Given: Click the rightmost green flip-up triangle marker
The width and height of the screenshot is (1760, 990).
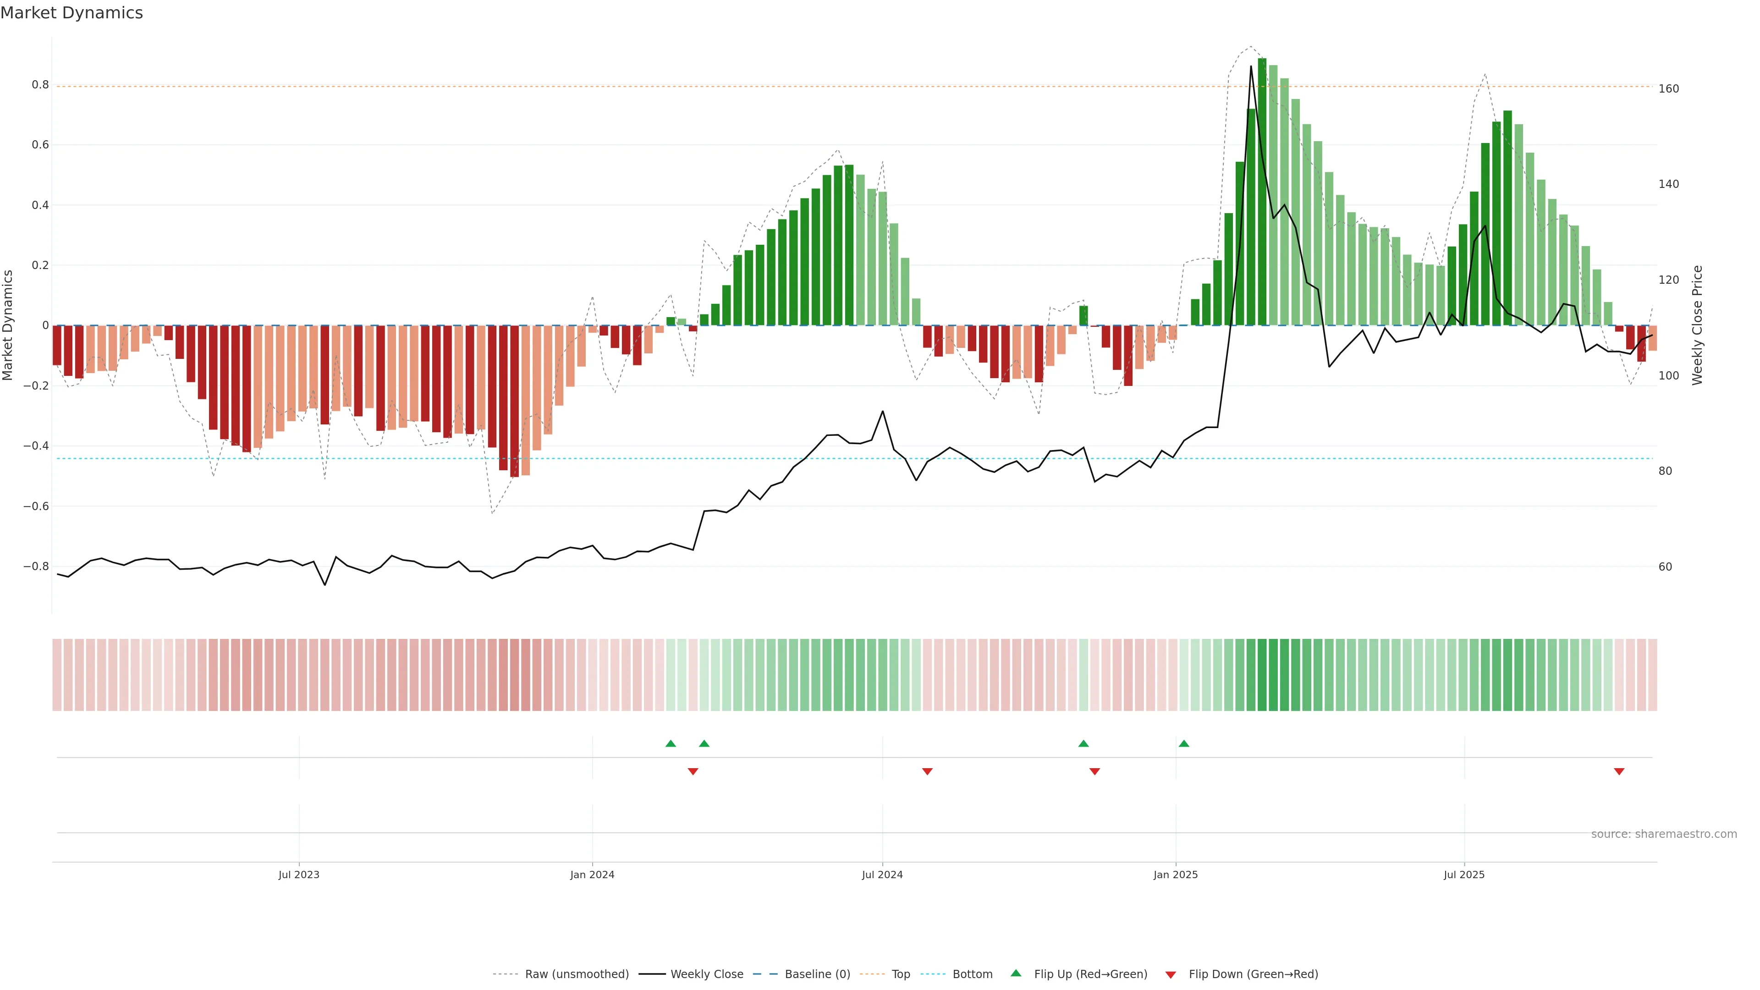Looking at the screenshot, I should [x=1183, y=743].
